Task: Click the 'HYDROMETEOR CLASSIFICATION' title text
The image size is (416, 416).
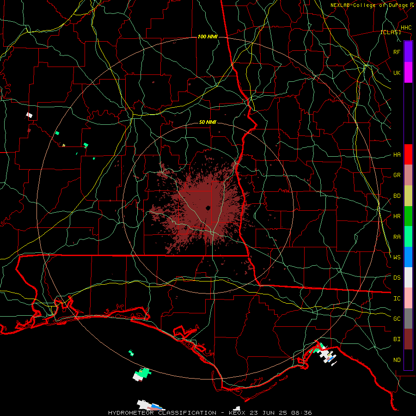Action: [162, 413]
